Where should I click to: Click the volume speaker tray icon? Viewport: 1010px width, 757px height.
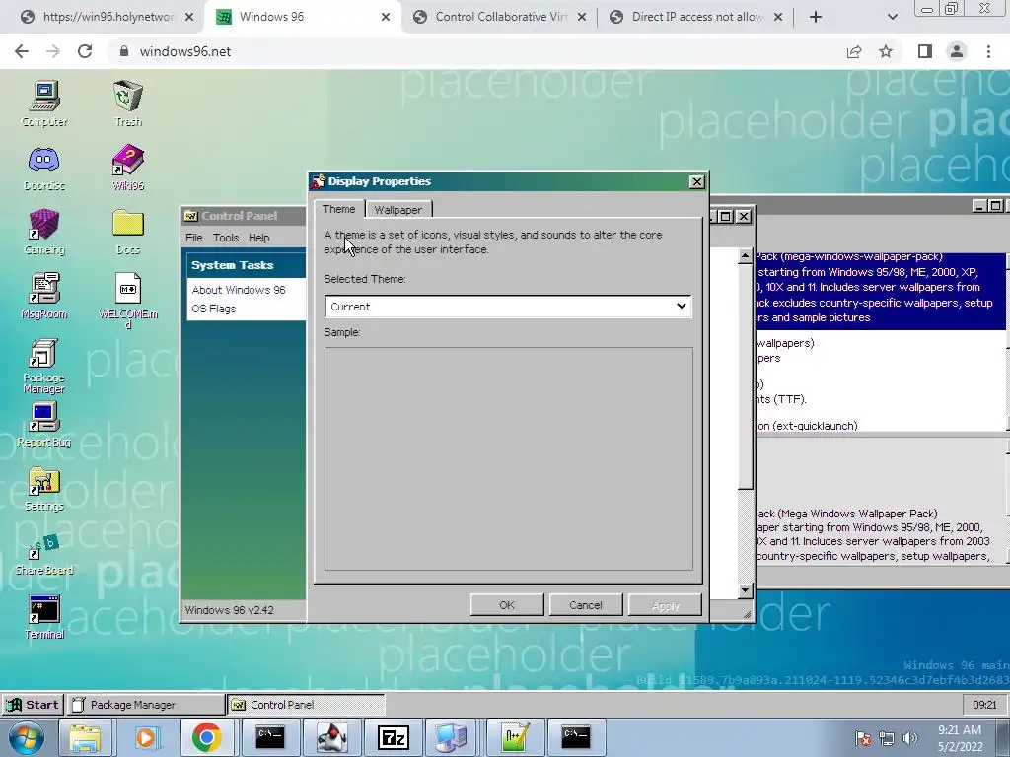click(909, 738)
